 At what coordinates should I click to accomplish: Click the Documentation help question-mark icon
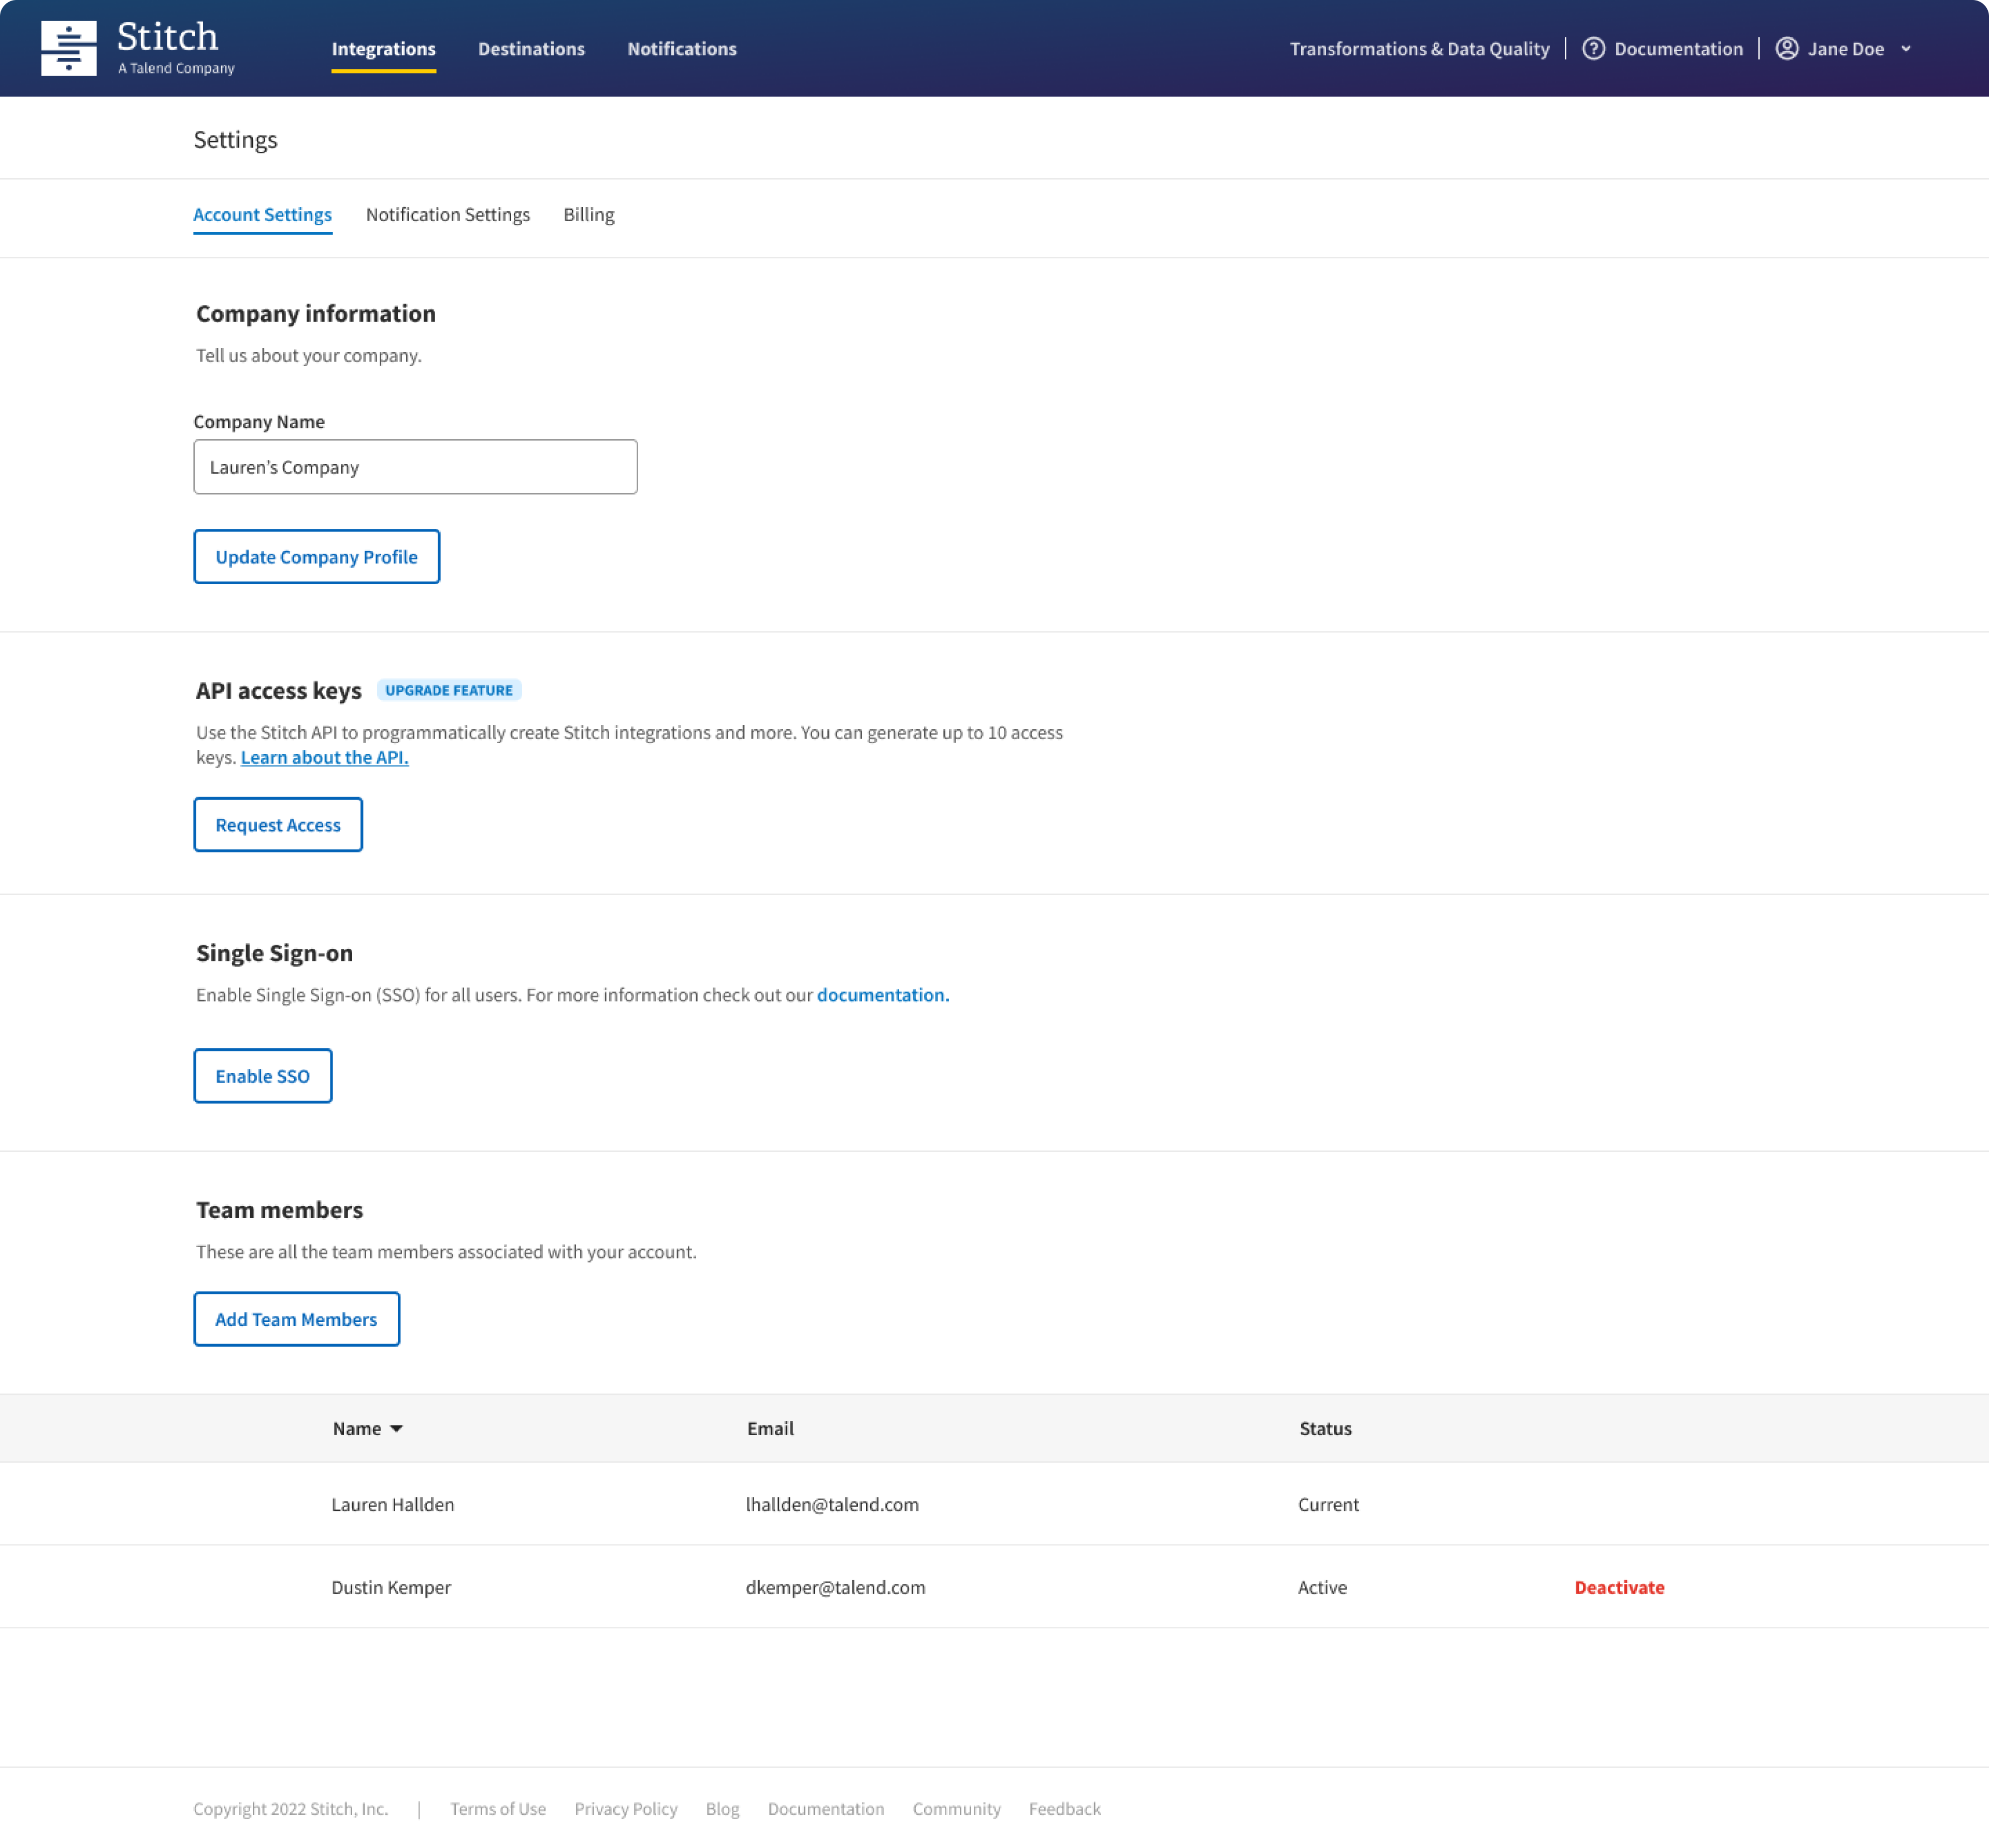coord(1593,49)
